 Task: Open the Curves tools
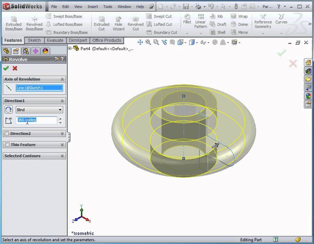(281, 19)
